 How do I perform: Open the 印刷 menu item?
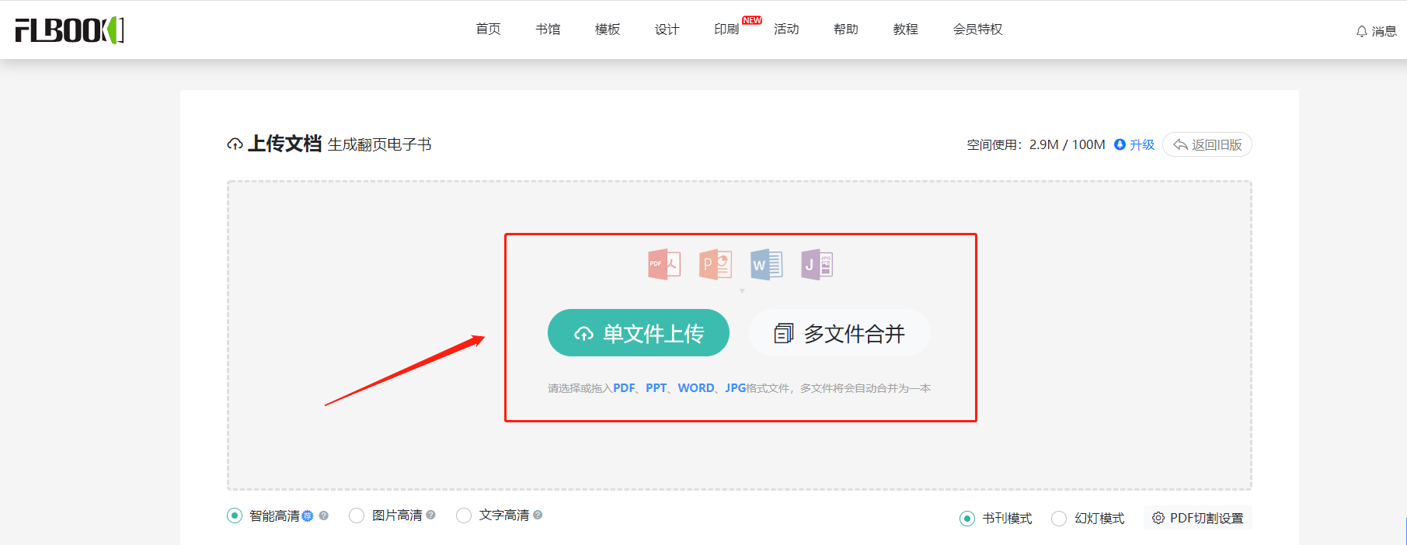[726, 29]
